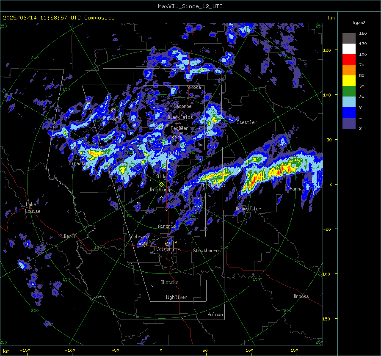
Task: Click the RockyMH location label
Action: (x=112, y=119)
